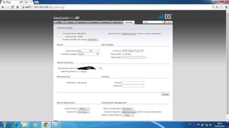Enable the Read-Only Account checkbox
The height and width of the screenshot is (128, 229).
[x=79, y=72]
